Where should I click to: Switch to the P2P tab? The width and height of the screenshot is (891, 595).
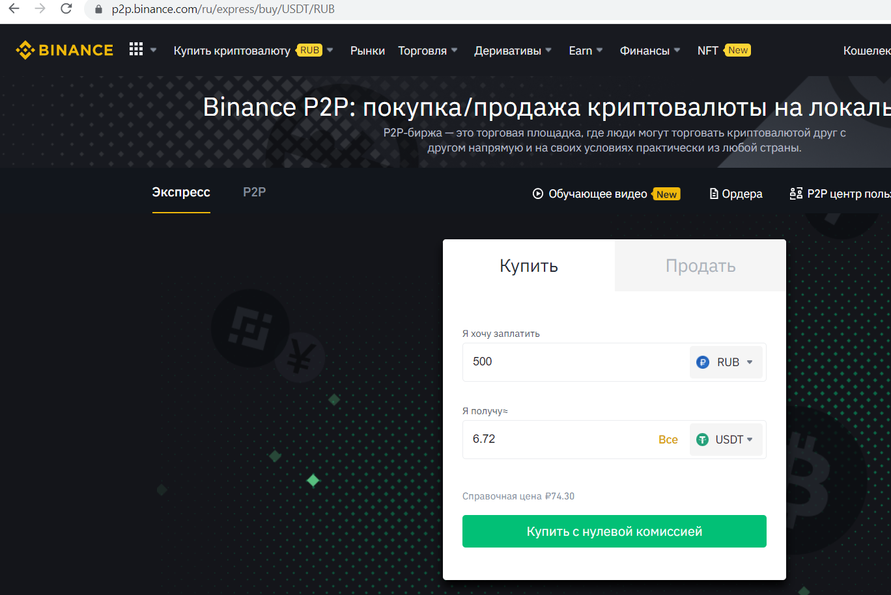[x=254, y=192]
